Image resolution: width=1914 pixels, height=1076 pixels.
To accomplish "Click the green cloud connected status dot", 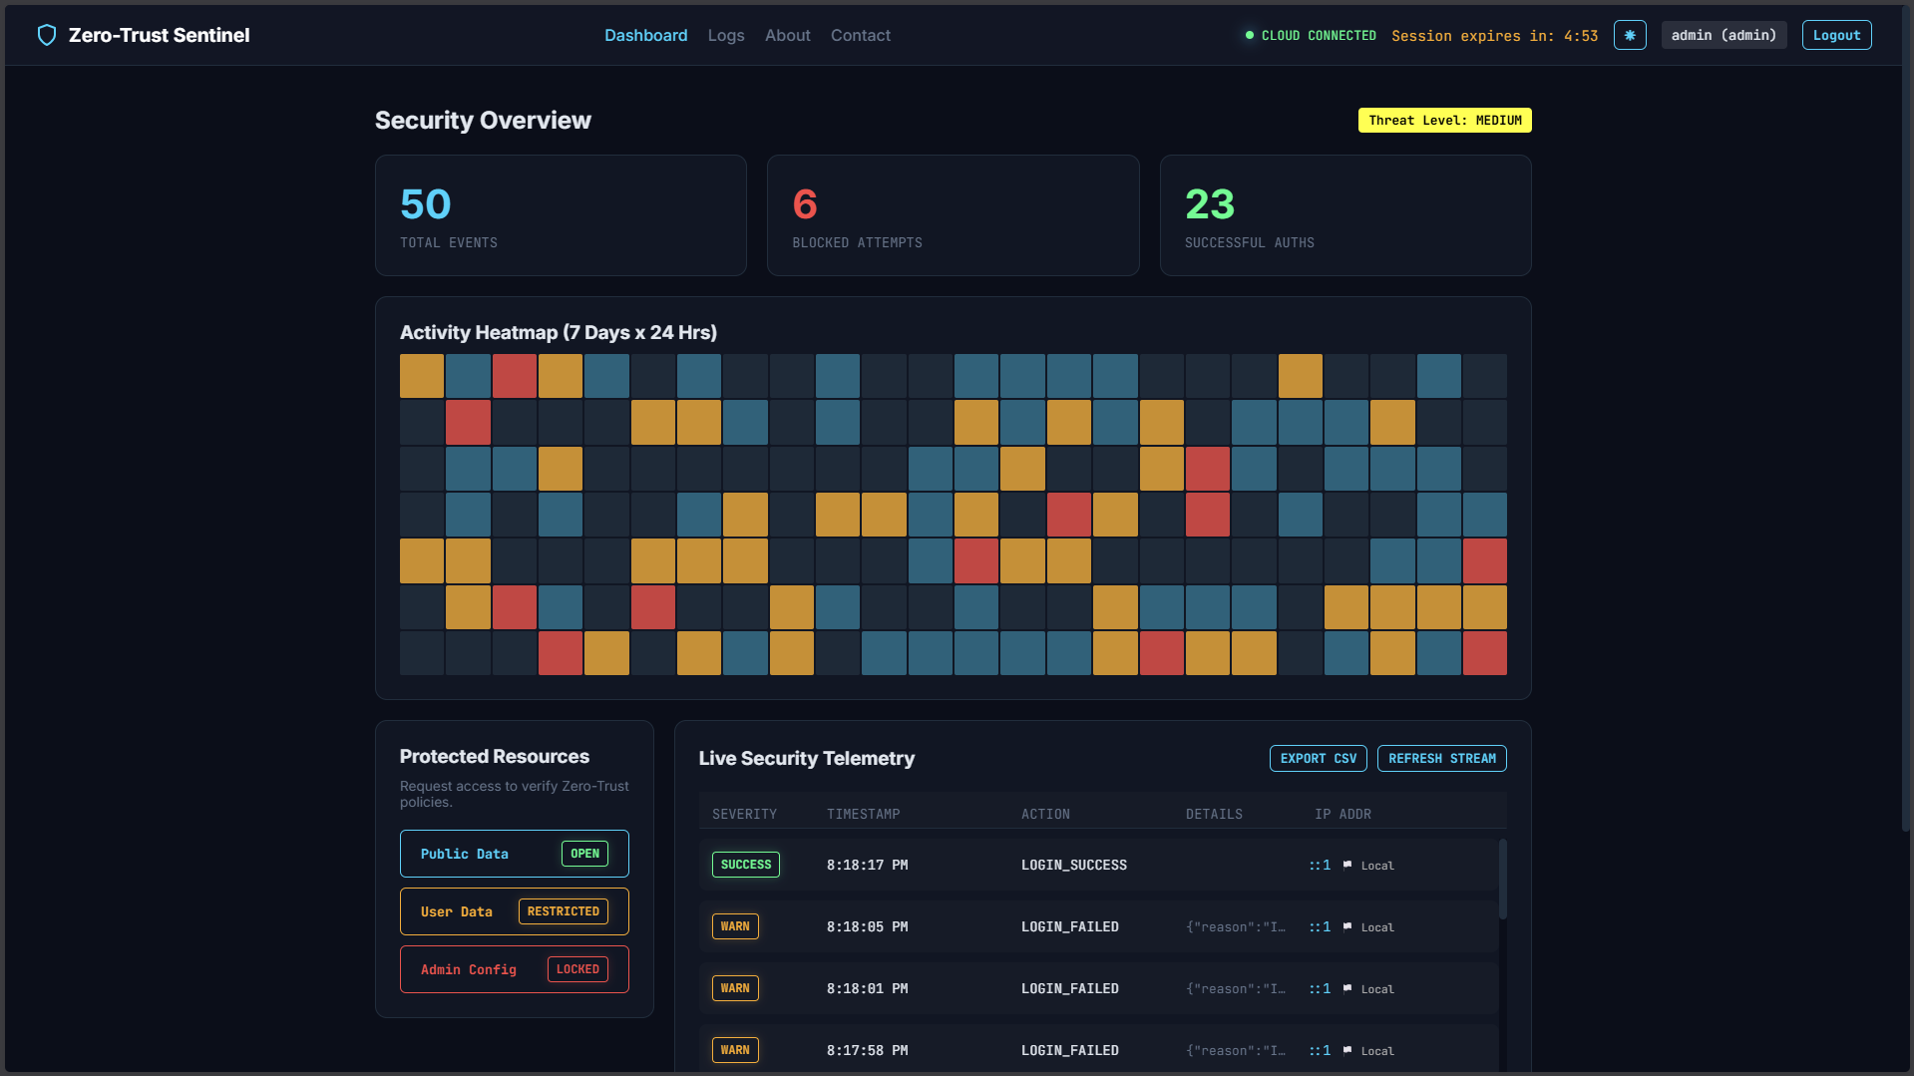I will (x=1249, y=35).
